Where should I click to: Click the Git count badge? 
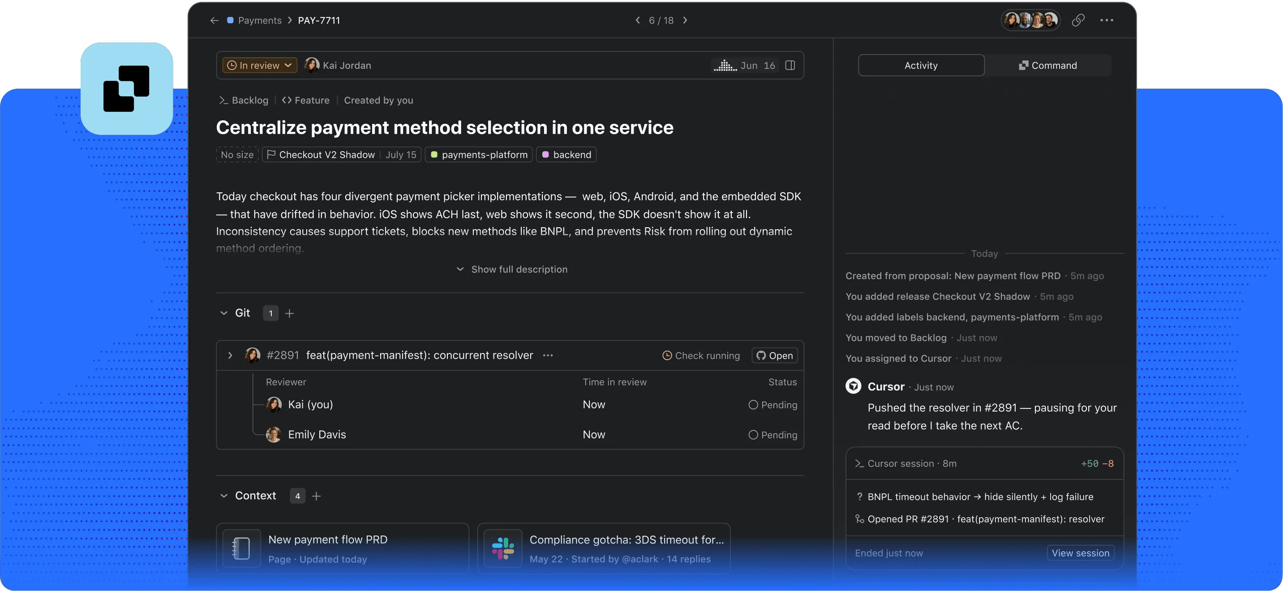pos(270,313)
